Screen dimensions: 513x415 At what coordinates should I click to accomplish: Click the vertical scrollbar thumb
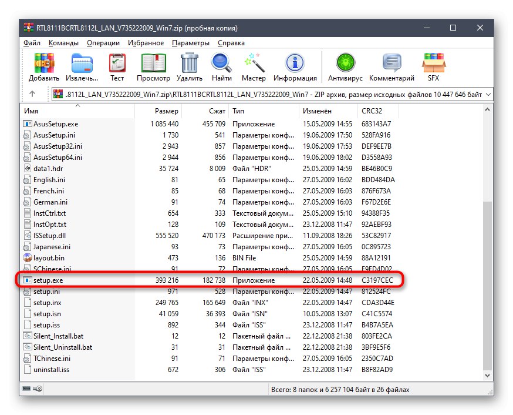487,285
